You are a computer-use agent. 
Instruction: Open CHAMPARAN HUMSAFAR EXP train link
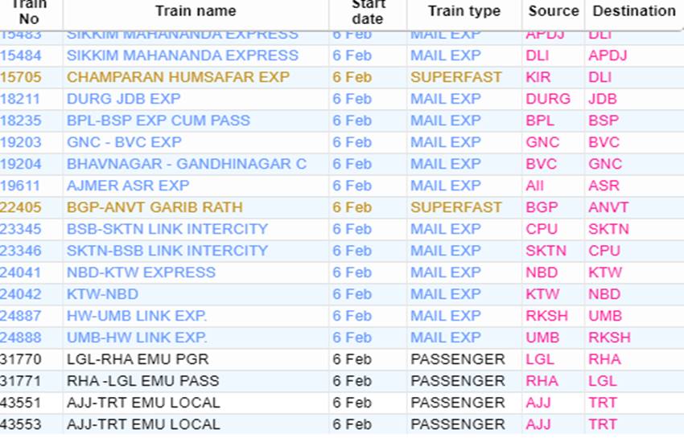[178, 77]
